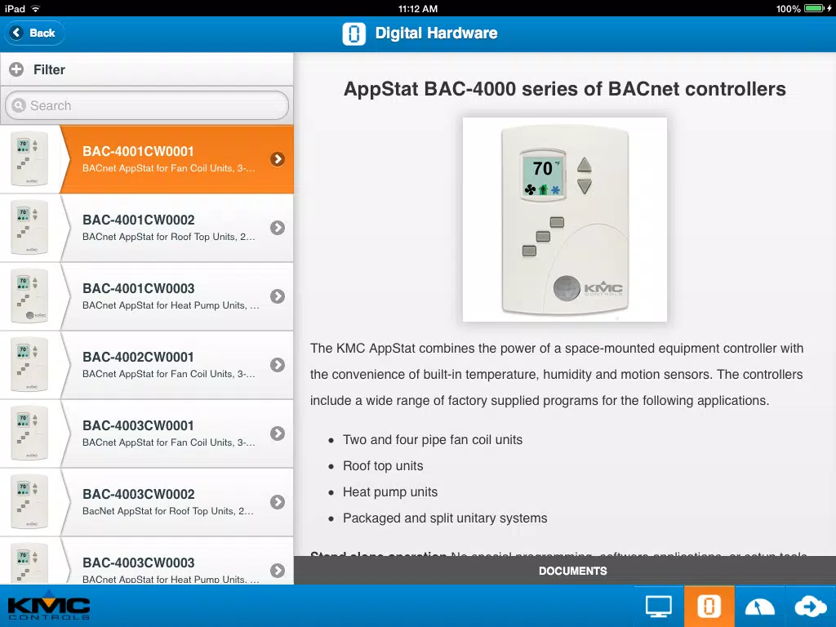Click 'Heat pump units' bullet text

390,492
